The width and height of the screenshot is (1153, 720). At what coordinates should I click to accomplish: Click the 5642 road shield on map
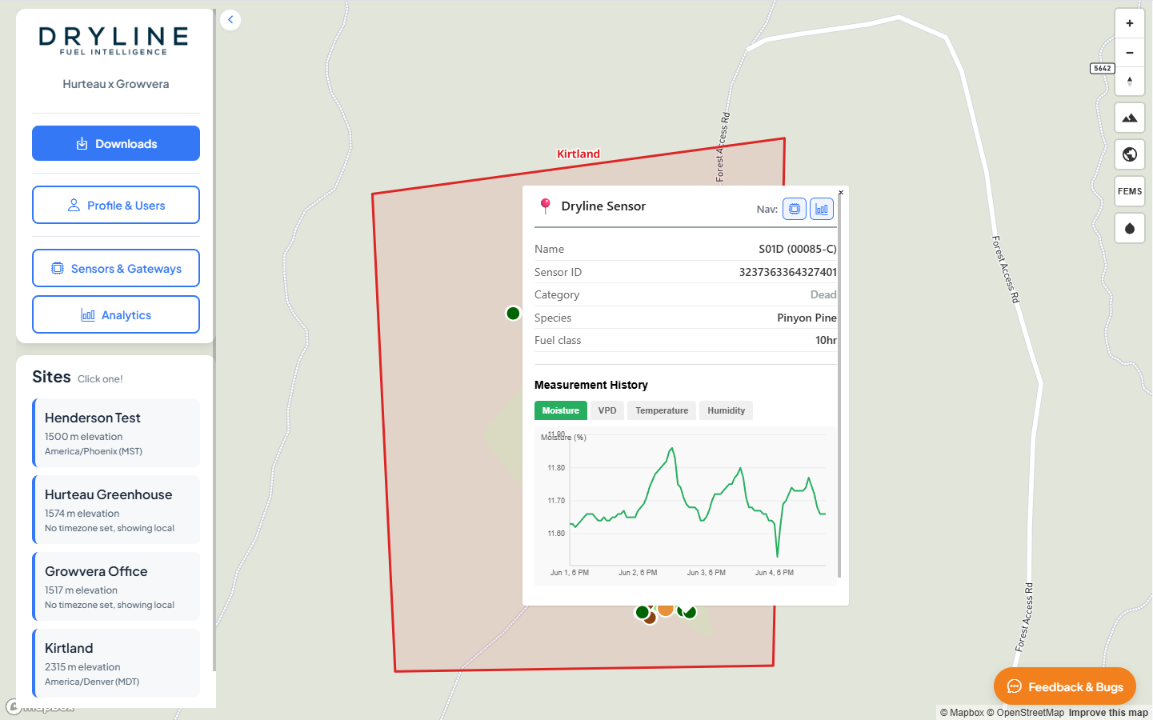point(1103,68)
